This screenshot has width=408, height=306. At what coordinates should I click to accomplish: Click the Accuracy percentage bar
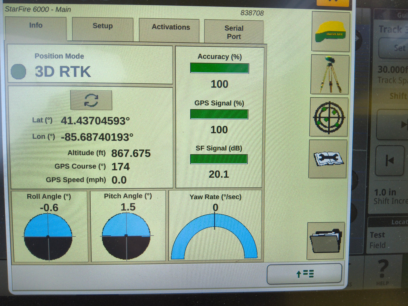(220, 68)
